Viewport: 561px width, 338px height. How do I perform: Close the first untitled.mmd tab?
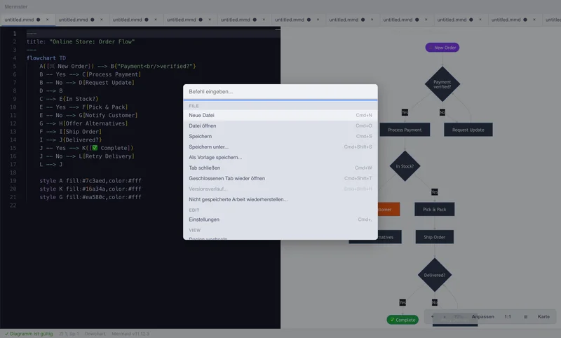(x=47, y=20)
